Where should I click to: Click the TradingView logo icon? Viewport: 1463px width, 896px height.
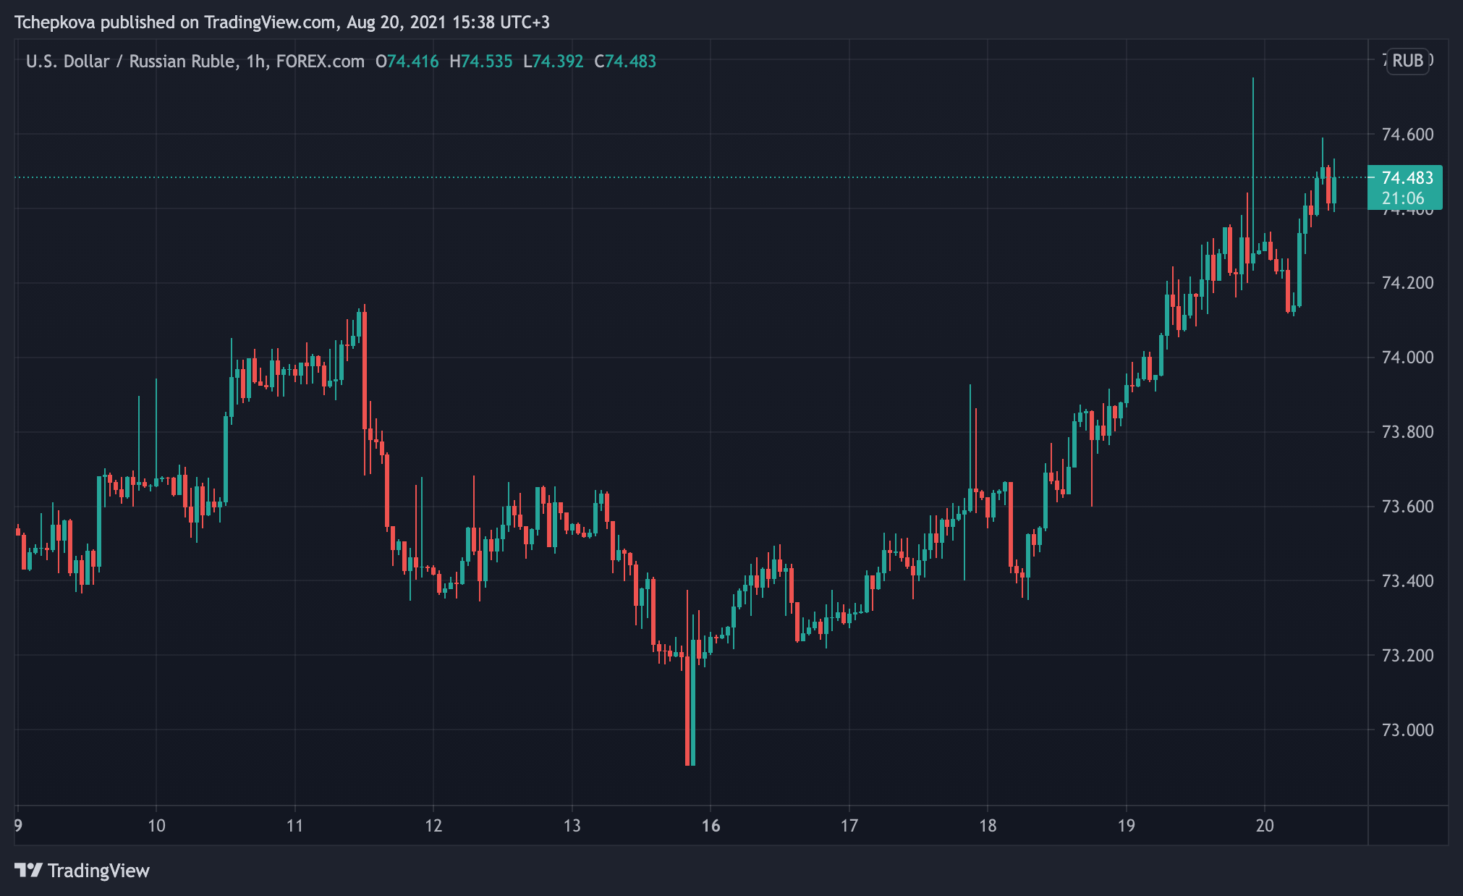29,869
